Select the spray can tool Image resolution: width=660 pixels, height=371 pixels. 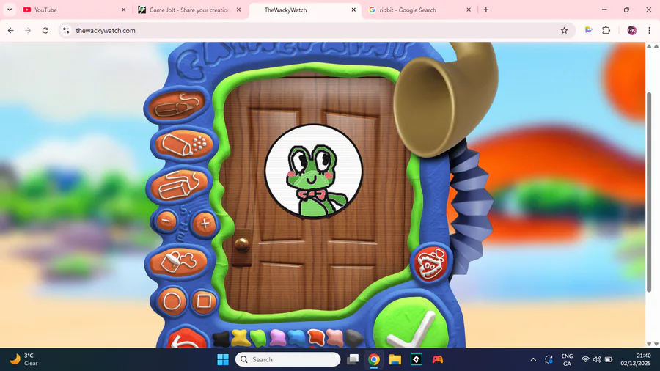(x=184, y=144)
